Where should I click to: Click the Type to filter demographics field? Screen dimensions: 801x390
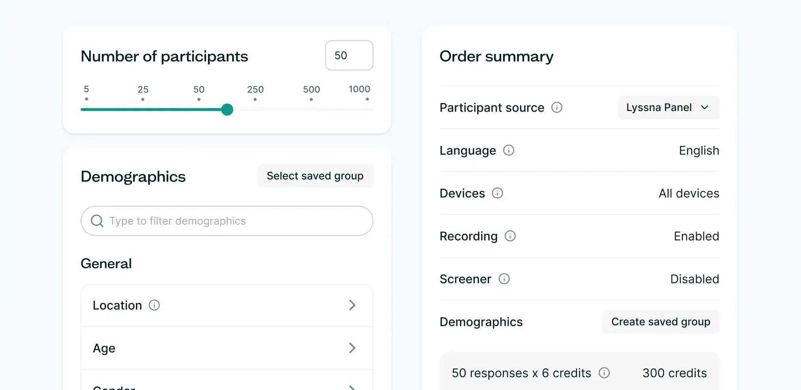tap(234, 221)
